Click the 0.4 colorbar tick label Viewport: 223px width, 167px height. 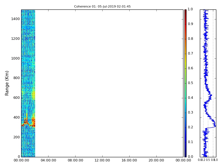[x=190, y=98]
